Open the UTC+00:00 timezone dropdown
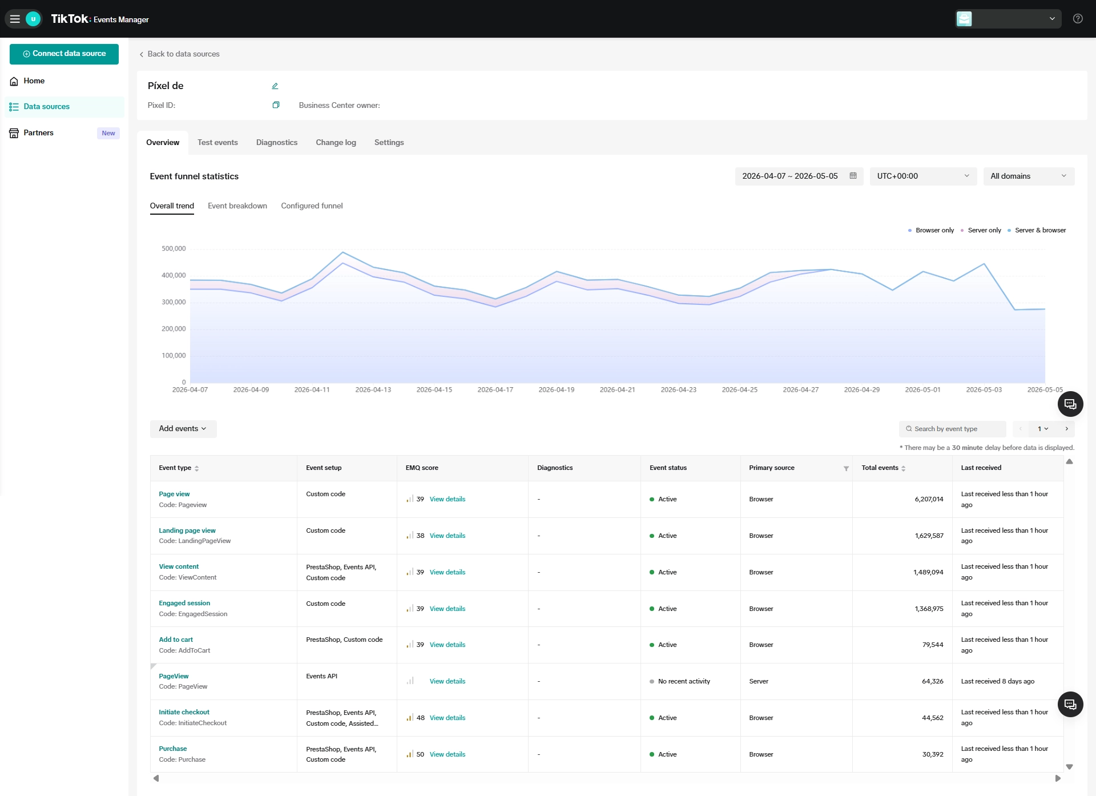Screen dimensions: 1096x796 923,176
